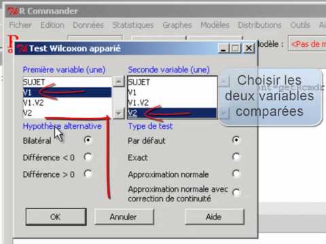This screenshot has height=244, width=326.
Task: Open help with the Aide button
Action: [x=215, y=217]
